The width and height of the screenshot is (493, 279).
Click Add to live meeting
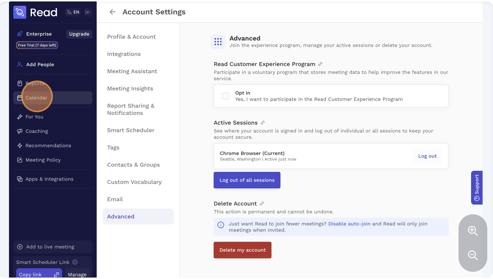[53, 247]
